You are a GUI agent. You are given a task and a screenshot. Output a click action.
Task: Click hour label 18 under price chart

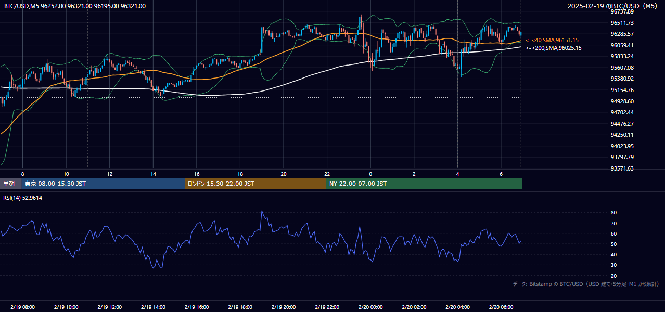coord(240,174)
